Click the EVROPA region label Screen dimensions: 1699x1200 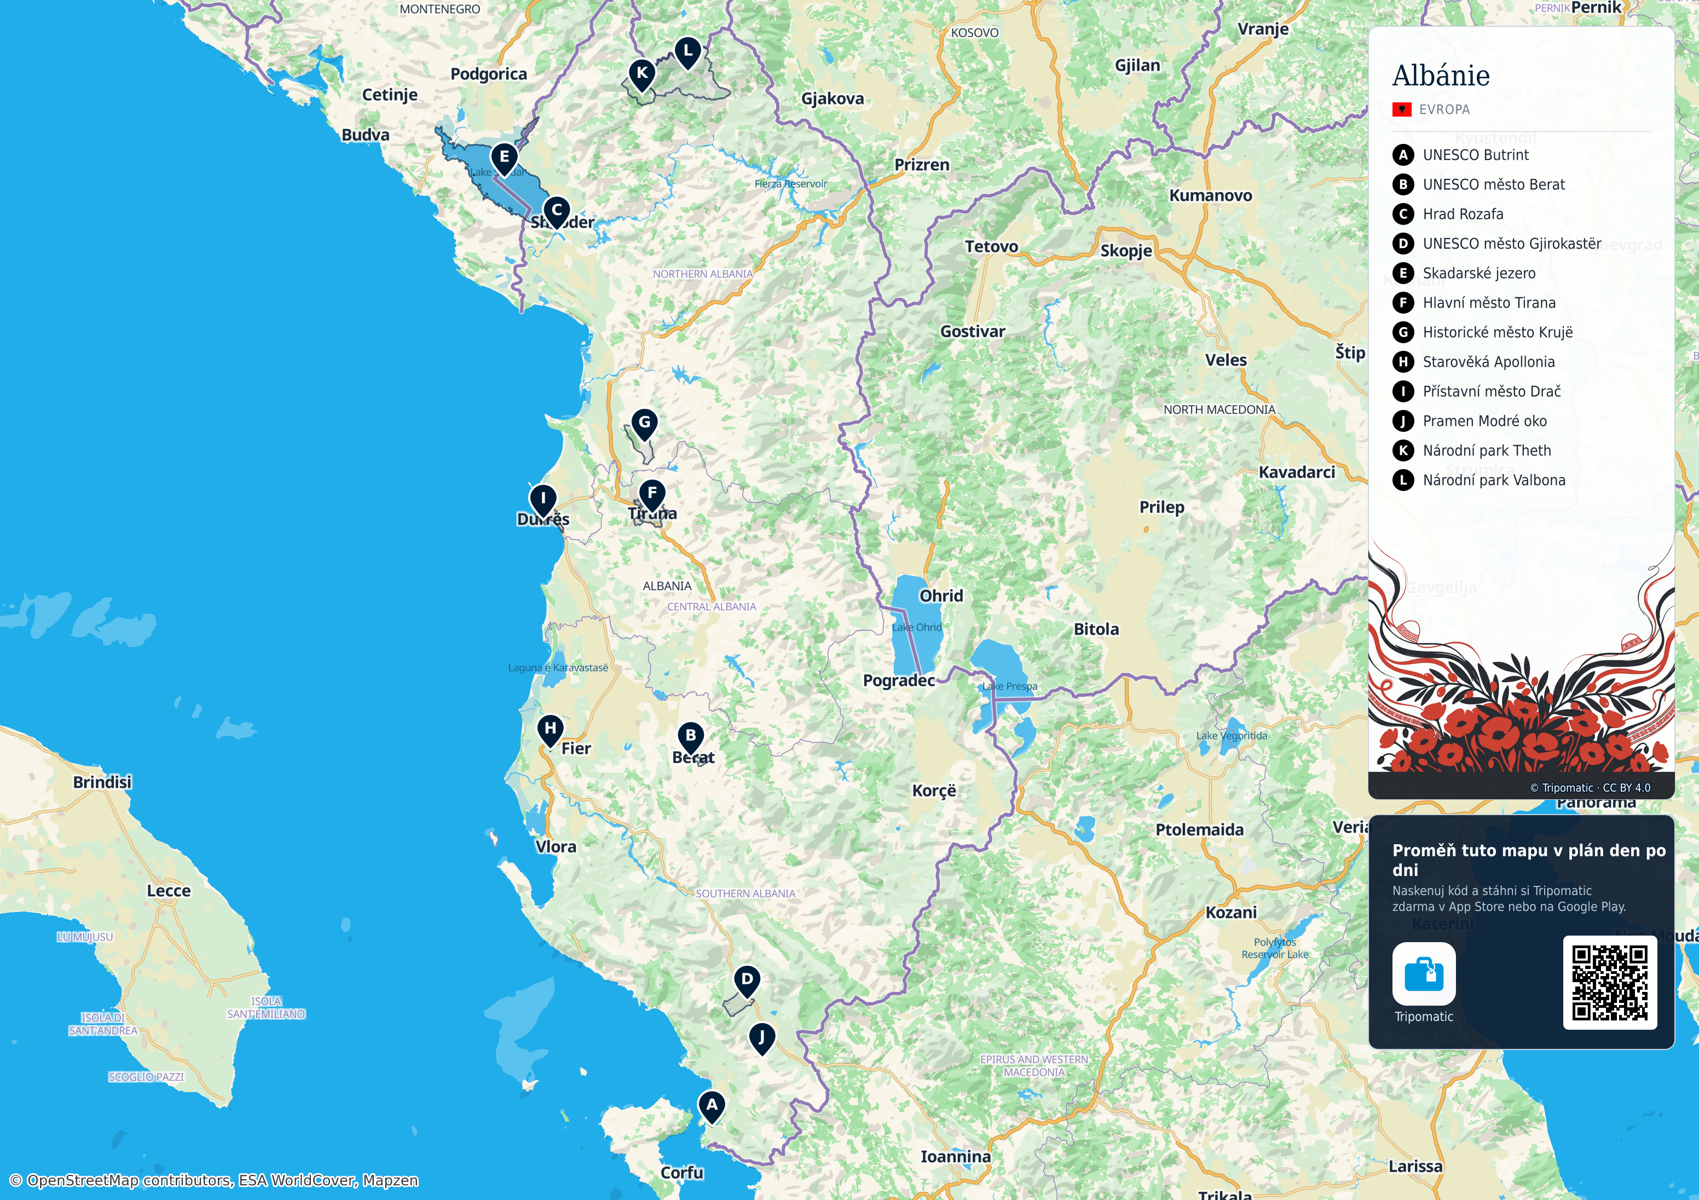point(1444,109)
